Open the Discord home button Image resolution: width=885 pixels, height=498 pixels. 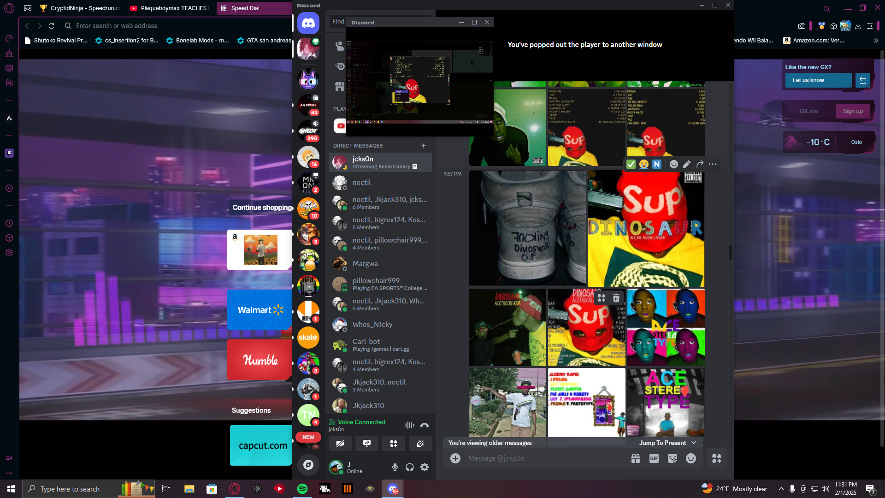[308, 23]
